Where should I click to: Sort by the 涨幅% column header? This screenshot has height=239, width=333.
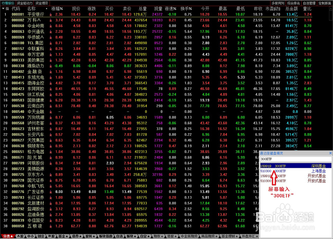pyautogui.click(x=57, y=9)
